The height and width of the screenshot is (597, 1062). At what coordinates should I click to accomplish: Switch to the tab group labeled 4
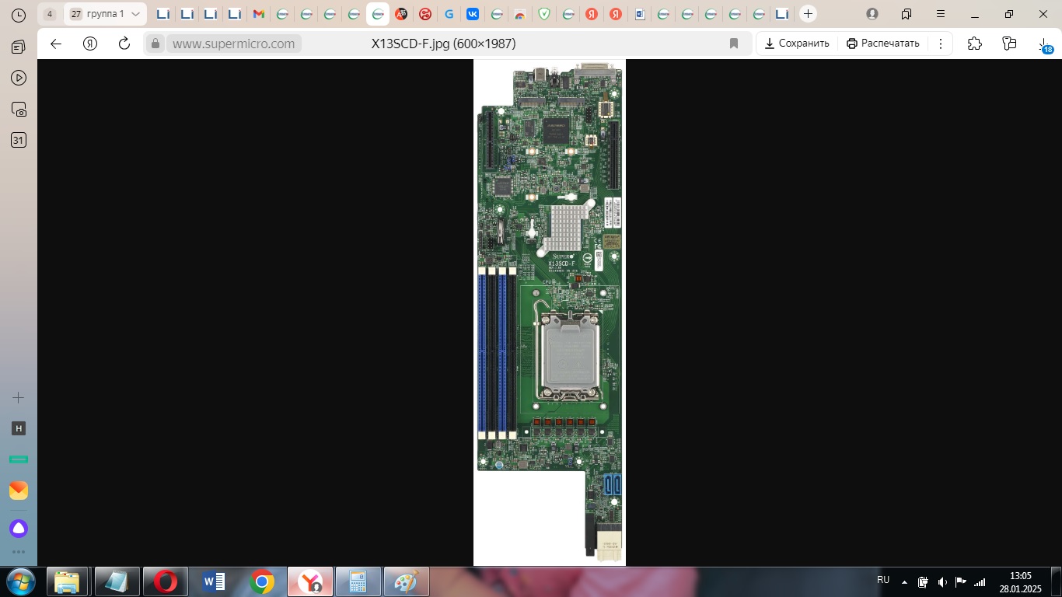click(50, 13)
